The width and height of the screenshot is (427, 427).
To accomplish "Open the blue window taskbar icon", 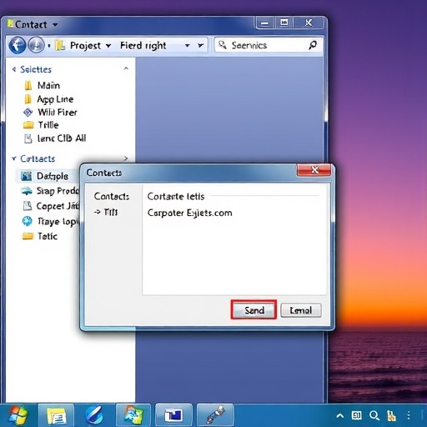I will click(173, 415).
